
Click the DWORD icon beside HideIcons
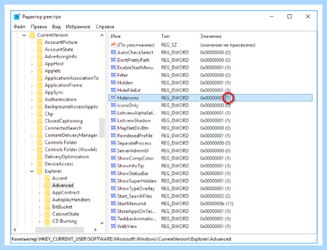pyautogui.click(x=113, y=97)
